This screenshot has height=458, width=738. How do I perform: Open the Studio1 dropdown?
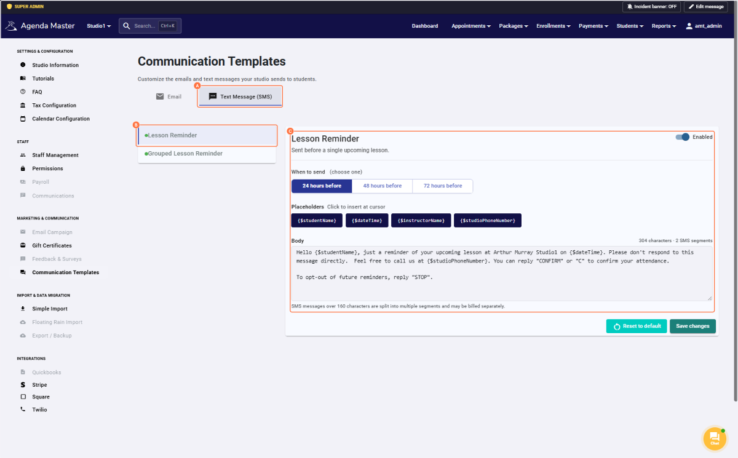coord(99,26)
